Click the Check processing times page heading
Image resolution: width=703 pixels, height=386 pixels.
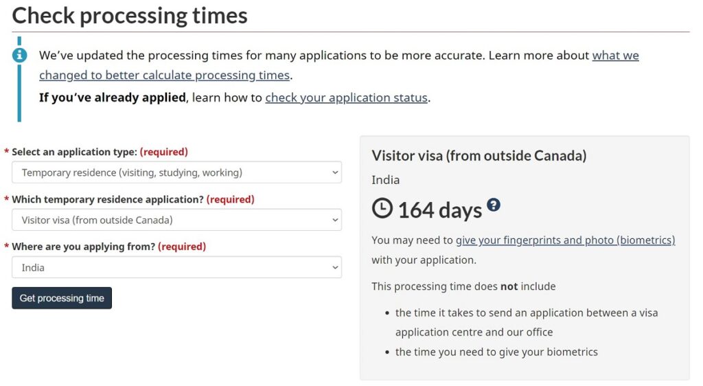point(130,15)
